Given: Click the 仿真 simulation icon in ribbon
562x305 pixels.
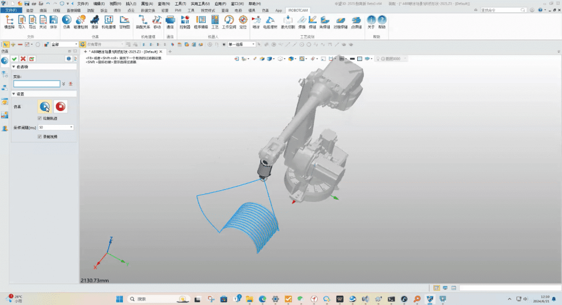Looking at the screenshot, I should pyautogui.click(x=66, y=21).
